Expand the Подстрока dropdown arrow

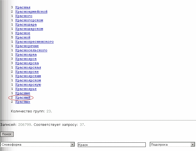pos(193,145)
